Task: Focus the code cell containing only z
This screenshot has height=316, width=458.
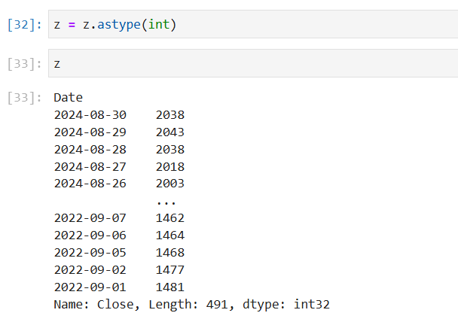Action: [x=256, y=63]
